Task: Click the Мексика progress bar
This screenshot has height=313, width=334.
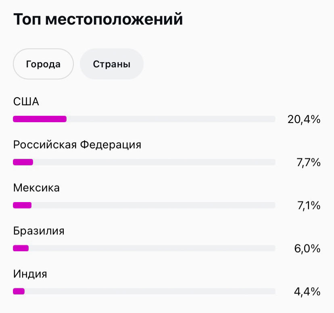Action: click(x=144, y=205)
